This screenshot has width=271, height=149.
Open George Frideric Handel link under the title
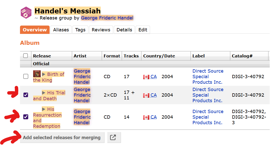coord(107,18)
